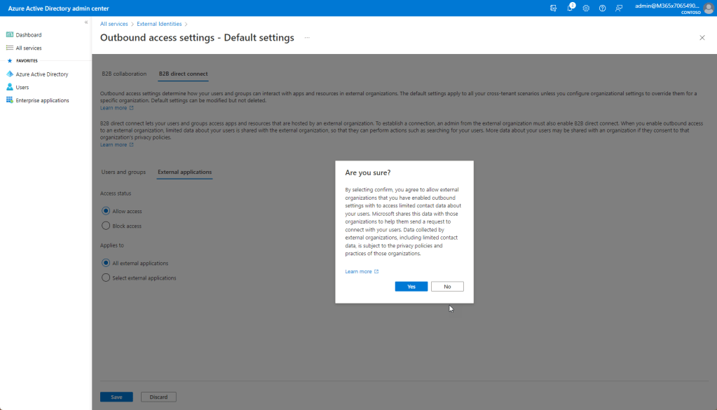Click the Enterprise applications grid icon

point(10,100)
